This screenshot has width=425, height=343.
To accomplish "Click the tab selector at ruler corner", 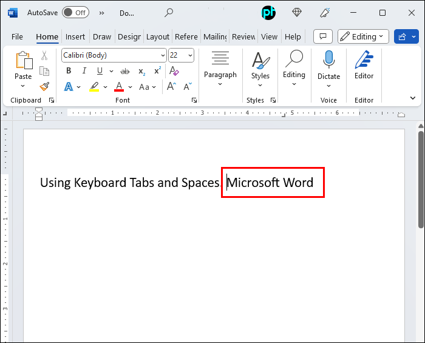I will click(x=5, y=114).
